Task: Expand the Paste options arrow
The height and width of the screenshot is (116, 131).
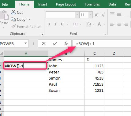Action: [3, 28]
